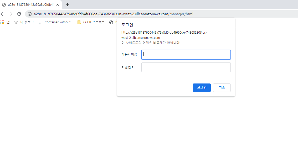Image resolution: width=298 pixels, height=152 pixels.
Task: Focus the 사용자이름 username field
Action: point(186,54)
